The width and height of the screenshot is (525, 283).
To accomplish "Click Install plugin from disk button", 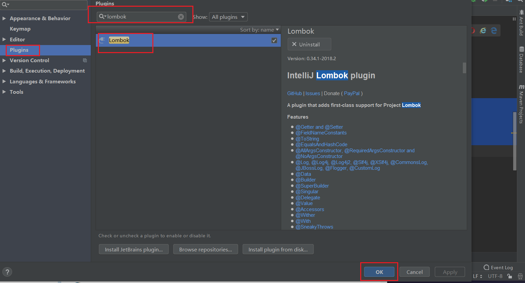I will (x=278, y=249).
